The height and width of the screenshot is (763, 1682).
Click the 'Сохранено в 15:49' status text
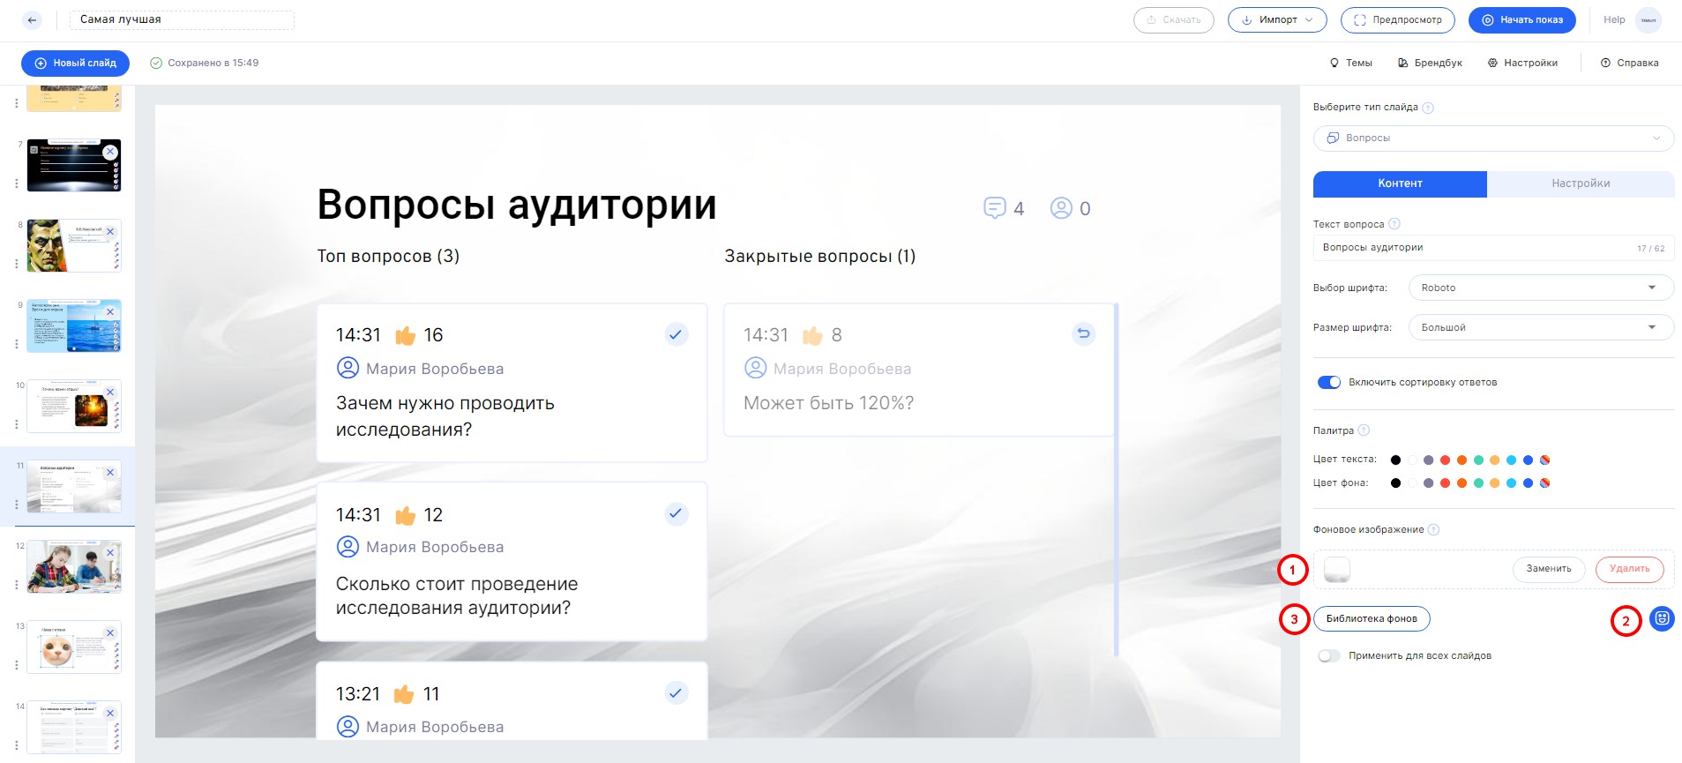click(x=213, y=63)
